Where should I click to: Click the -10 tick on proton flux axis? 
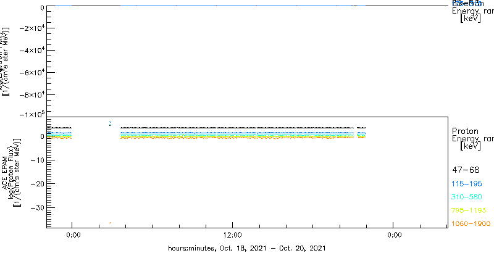[37, 160]
